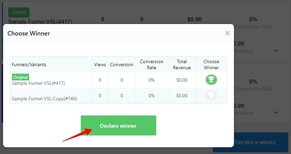The image size is (291, 154).
Task: Select green trophy for Sample Funnel VSL(#417)
Action: pyautogui.click(x=211, y=79)
